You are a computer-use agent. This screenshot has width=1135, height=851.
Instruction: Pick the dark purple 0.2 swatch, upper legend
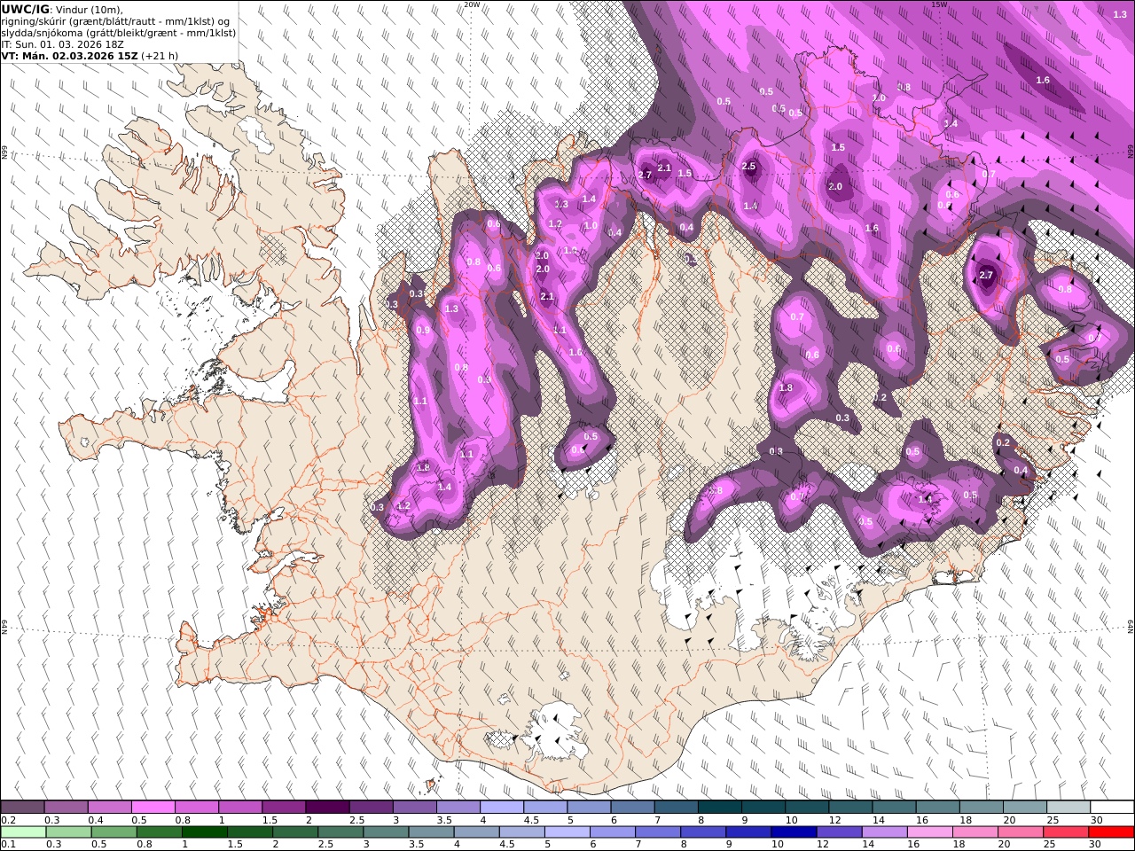click(22, 807)
